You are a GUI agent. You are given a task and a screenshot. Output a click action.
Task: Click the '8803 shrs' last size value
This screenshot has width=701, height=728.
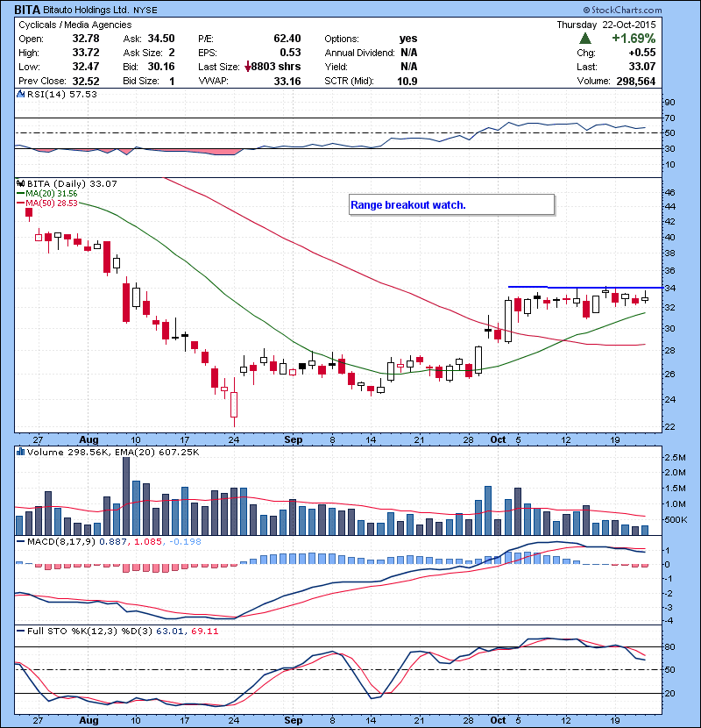click(276, 67)
